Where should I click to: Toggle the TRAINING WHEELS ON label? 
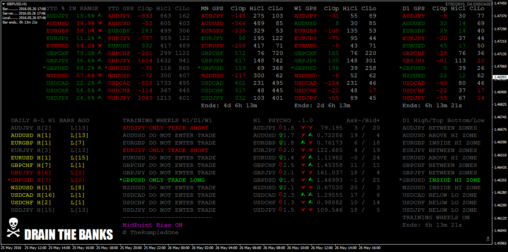(436, 217)
